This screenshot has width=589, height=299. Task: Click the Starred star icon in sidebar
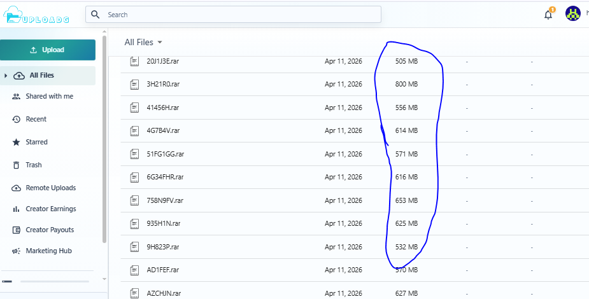coord(17,143)
